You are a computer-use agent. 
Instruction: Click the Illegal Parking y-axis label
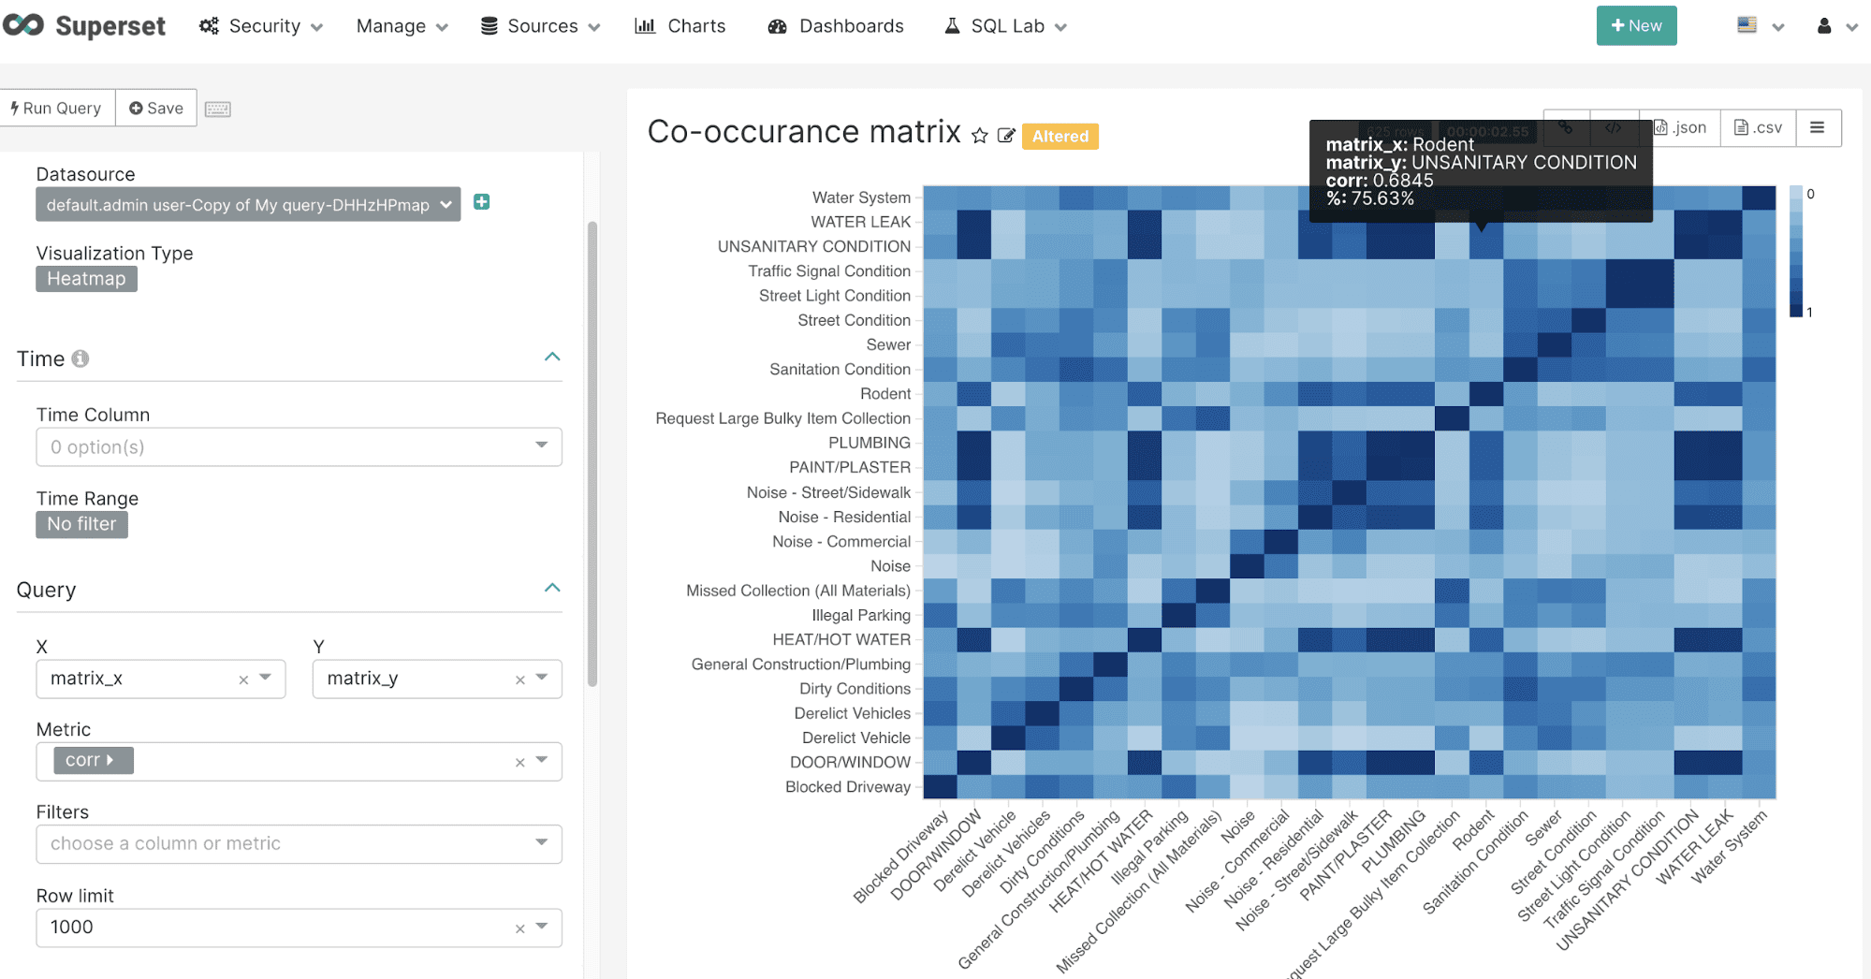(x=861, y=615)
